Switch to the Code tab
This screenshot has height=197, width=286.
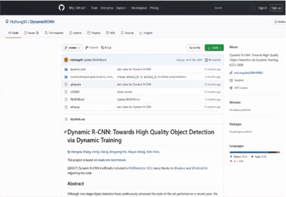pyautogui.click(x=13, y=33)
